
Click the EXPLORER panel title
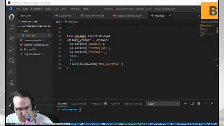(x=26, y=15)
